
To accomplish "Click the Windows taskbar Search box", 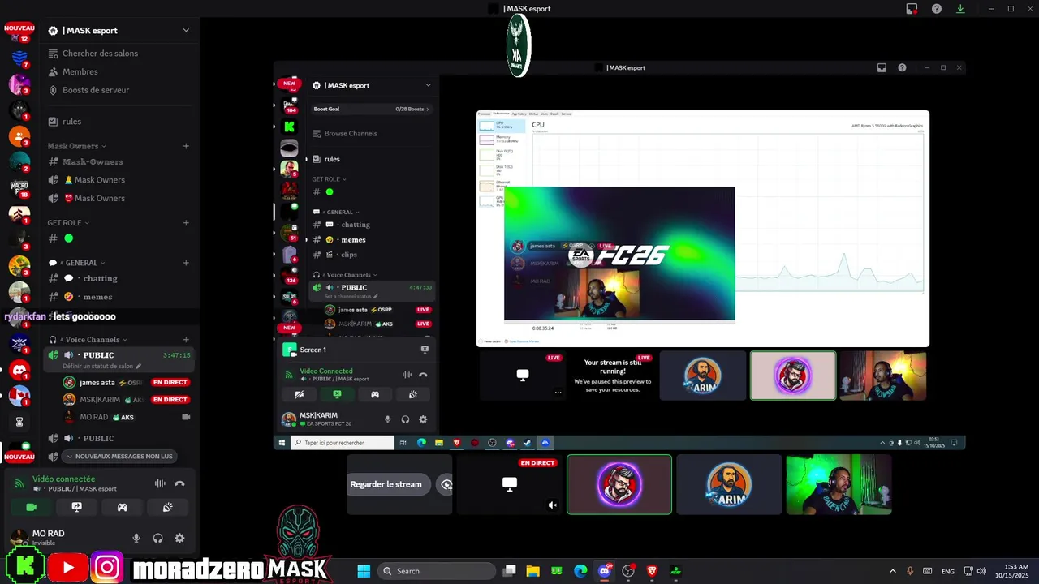I will click(438, 571).
